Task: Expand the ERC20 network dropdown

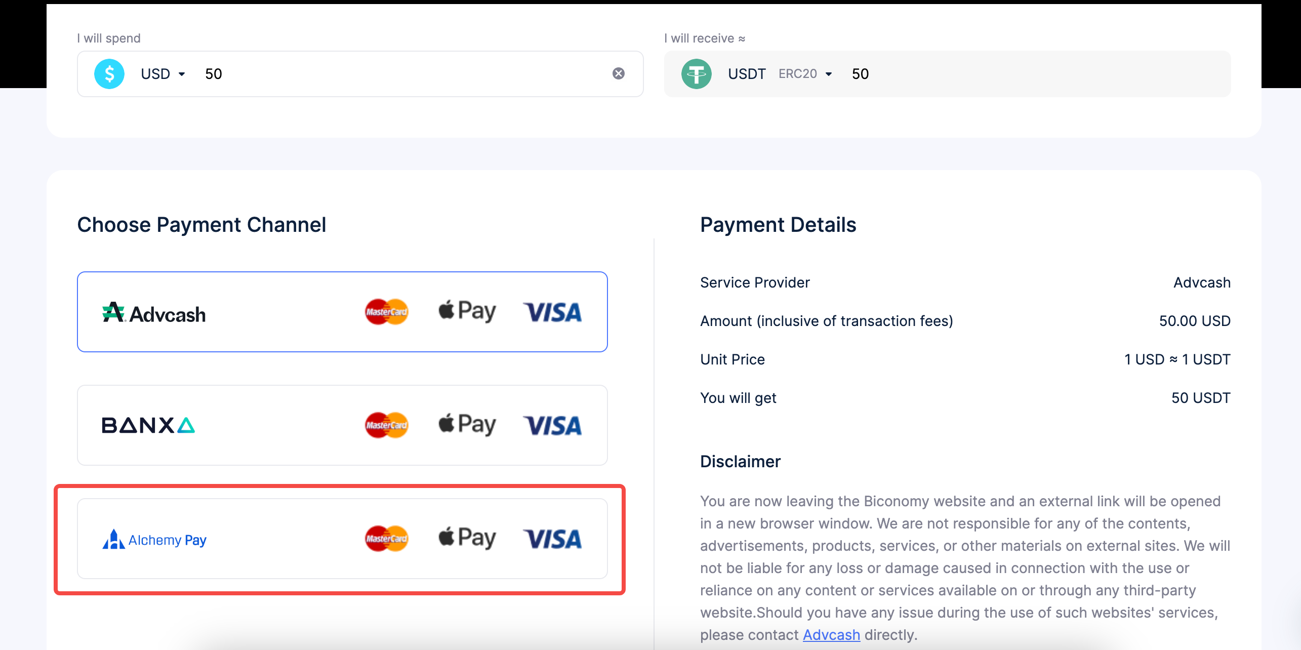Action: 805,74
